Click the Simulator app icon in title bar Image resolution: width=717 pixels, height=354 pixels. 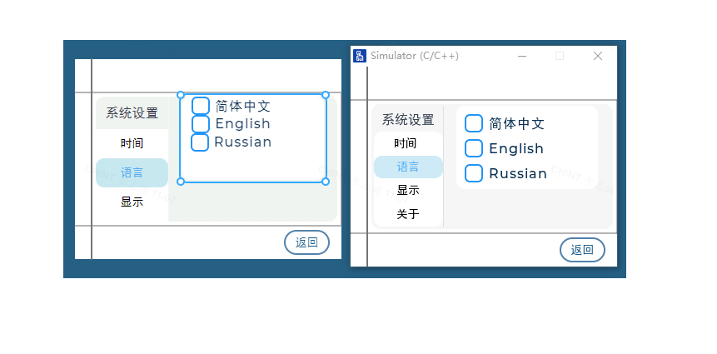tap(360, 56)
